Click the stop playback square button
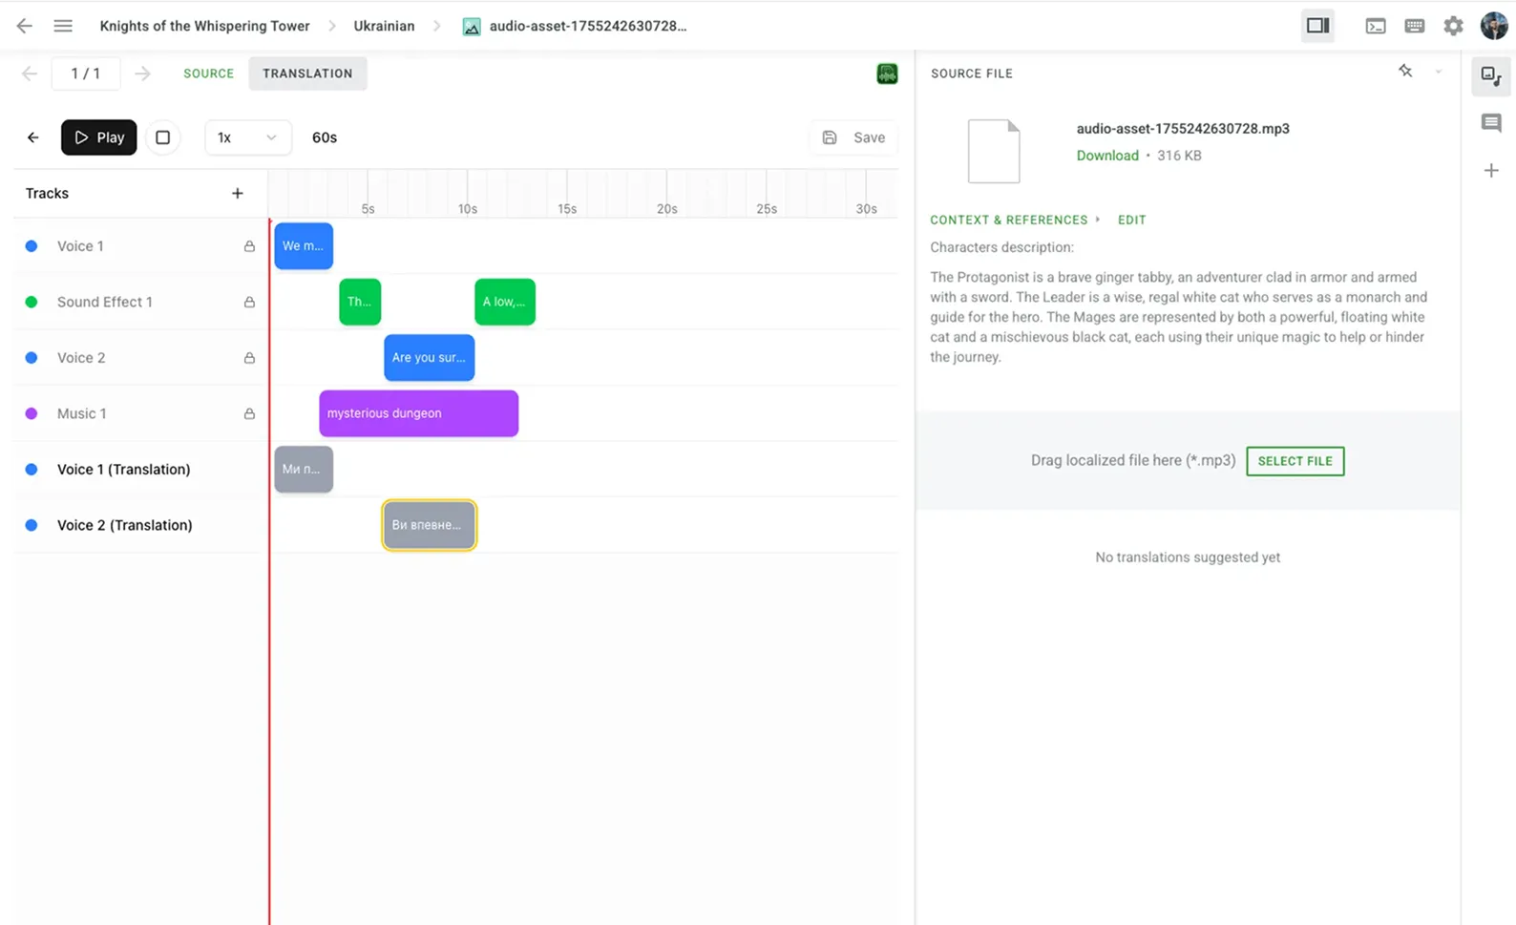 tap(163, 137)
